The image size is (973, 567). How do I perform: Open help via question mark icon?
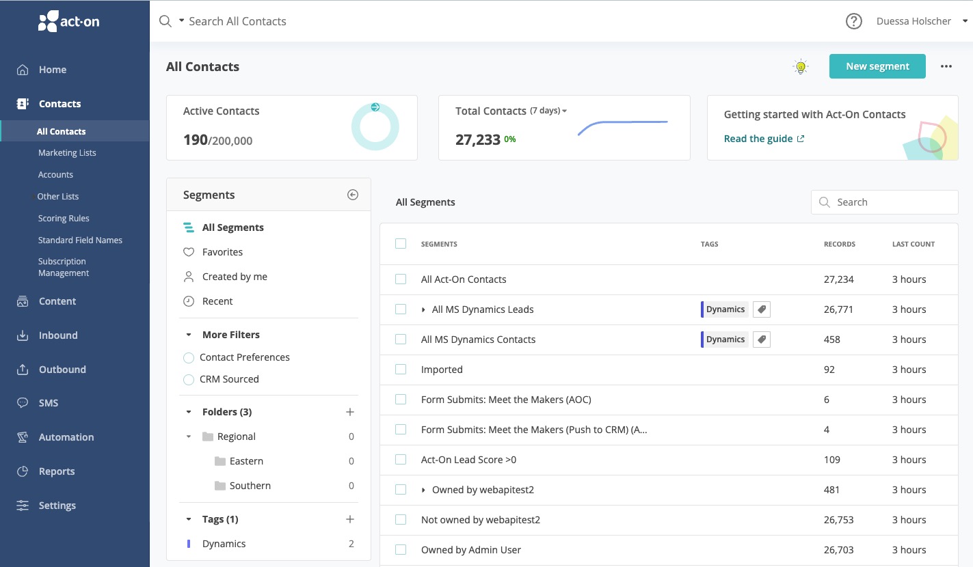coord(854,21)
